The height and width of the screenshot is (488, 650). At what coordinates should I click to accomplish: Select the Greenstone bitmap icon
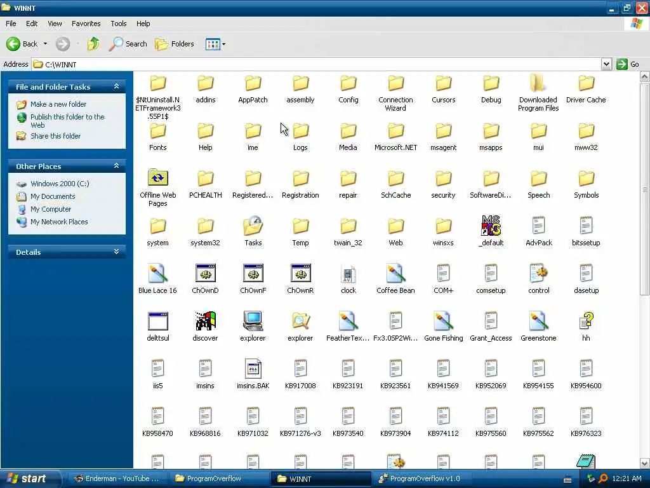coord(538,321)
